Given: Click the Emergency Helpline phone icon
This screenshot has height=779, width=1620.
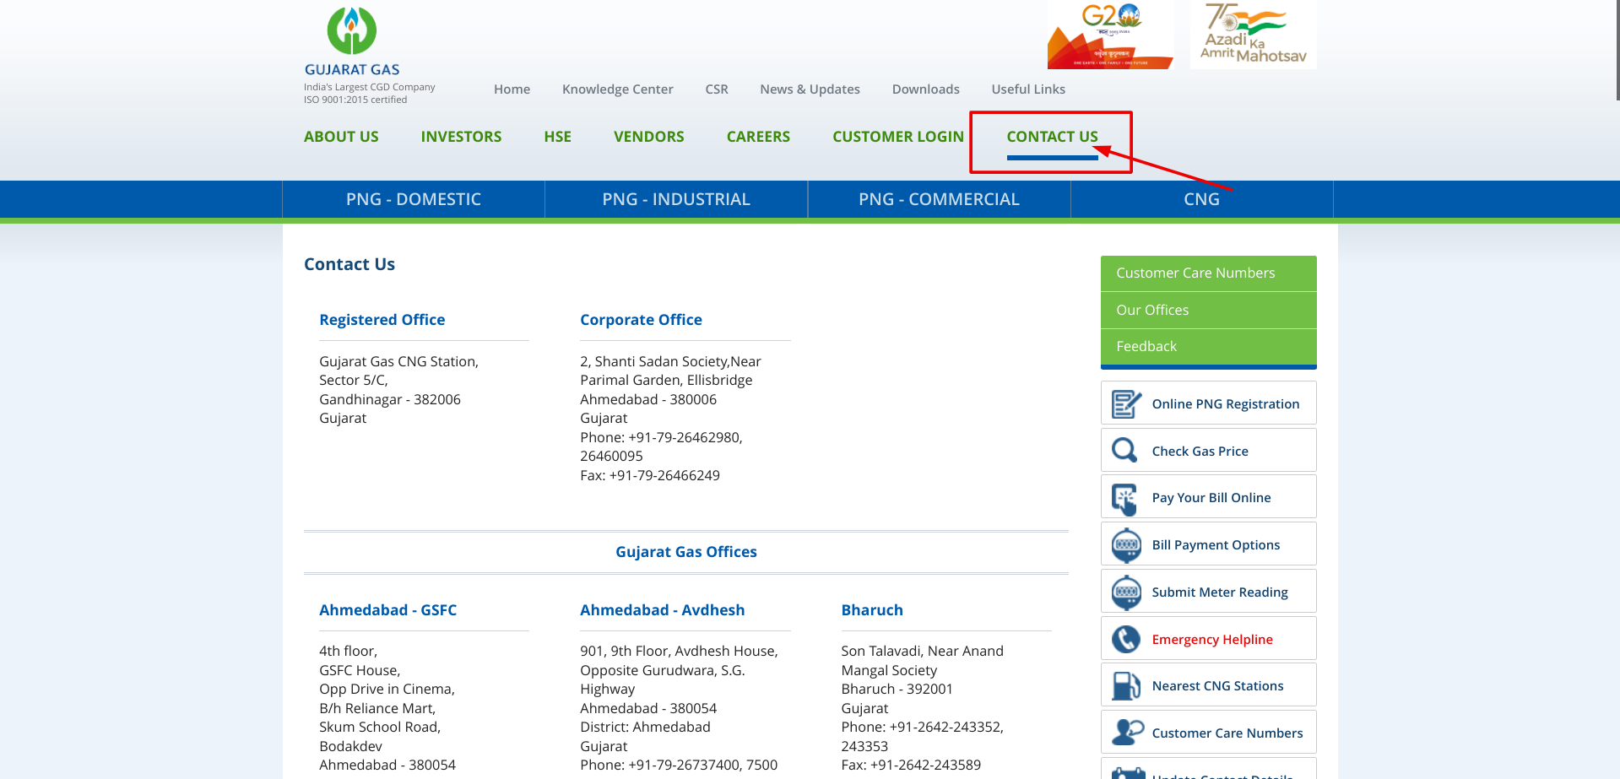Looking at the screenshot, I should (x=1126, y=640).
